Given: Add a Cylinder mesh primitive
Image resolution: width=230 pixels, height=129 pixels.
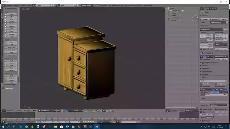Looking at the screenshot, I should click(11, 26).
